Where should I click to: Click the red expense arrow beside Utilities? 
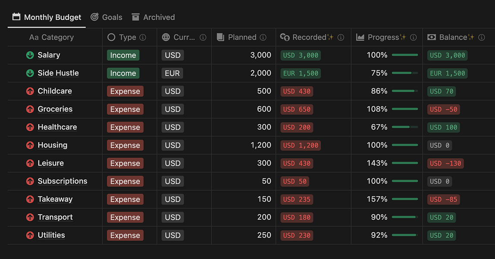point(29,235)
